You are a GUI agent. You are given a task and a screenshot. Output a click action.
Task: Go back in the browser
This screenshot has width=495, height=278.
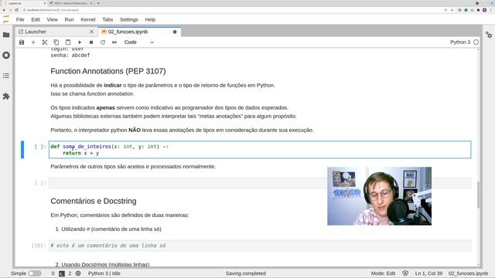point(4,10)
